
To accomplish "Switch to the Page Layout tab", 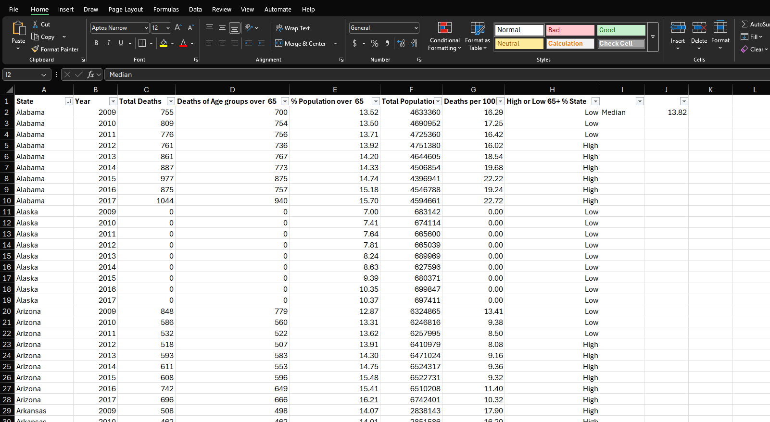I will click(126, 9).
